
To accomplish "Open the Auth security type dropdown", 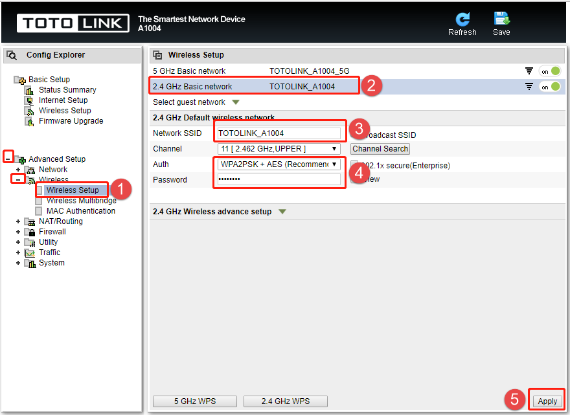I will [x=279, y=164].
